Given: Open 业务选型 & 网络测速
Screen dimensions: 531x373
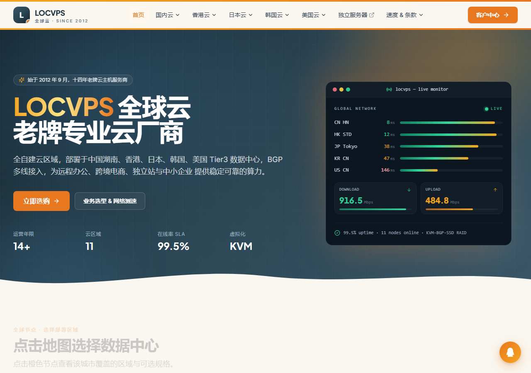Looking at the screenshot, I should (x=110, y=201).
